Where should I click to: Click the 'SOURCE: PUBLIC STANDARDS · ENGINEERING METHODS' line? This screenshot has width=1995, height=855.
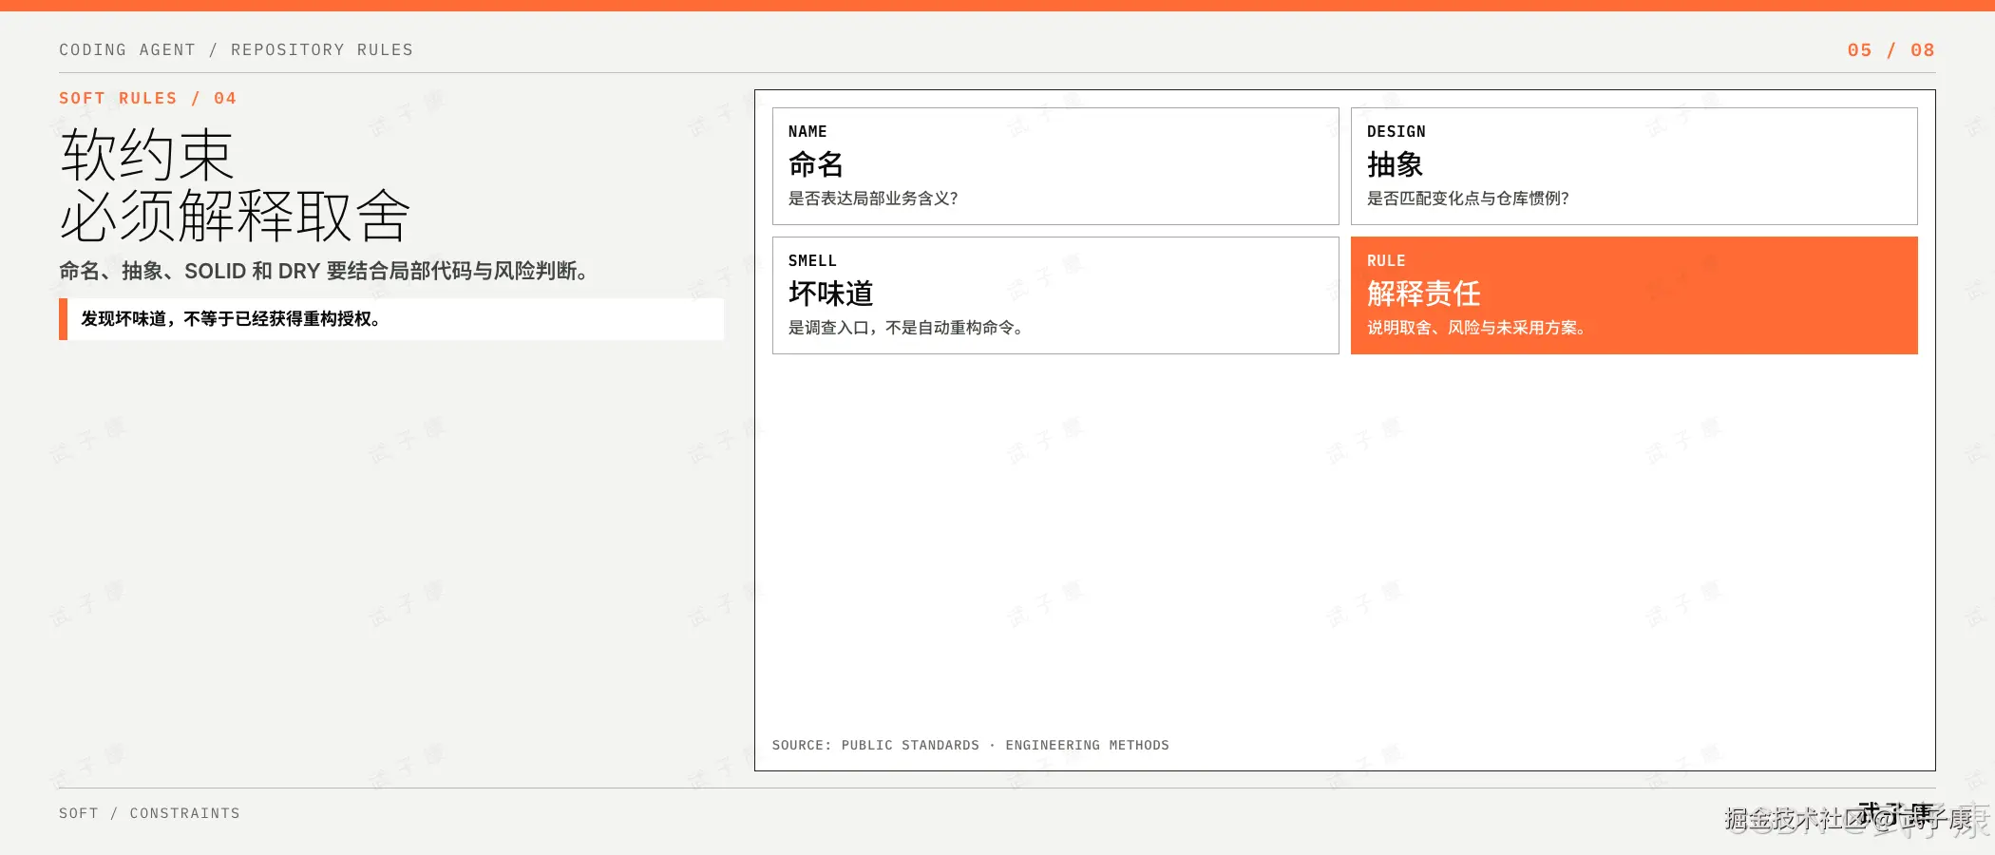(x=970, y=745)
